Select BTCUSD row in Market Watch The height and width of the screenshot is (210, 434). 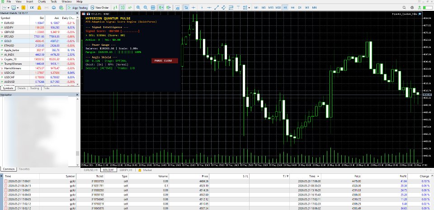tap(38, 36)
